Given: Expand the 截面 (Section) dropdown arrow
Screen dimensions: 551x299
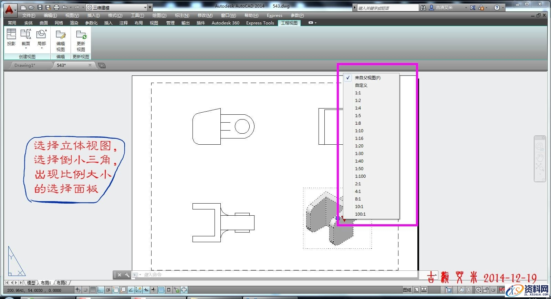Looking at the screenshot, I should (x=26, y=49).
